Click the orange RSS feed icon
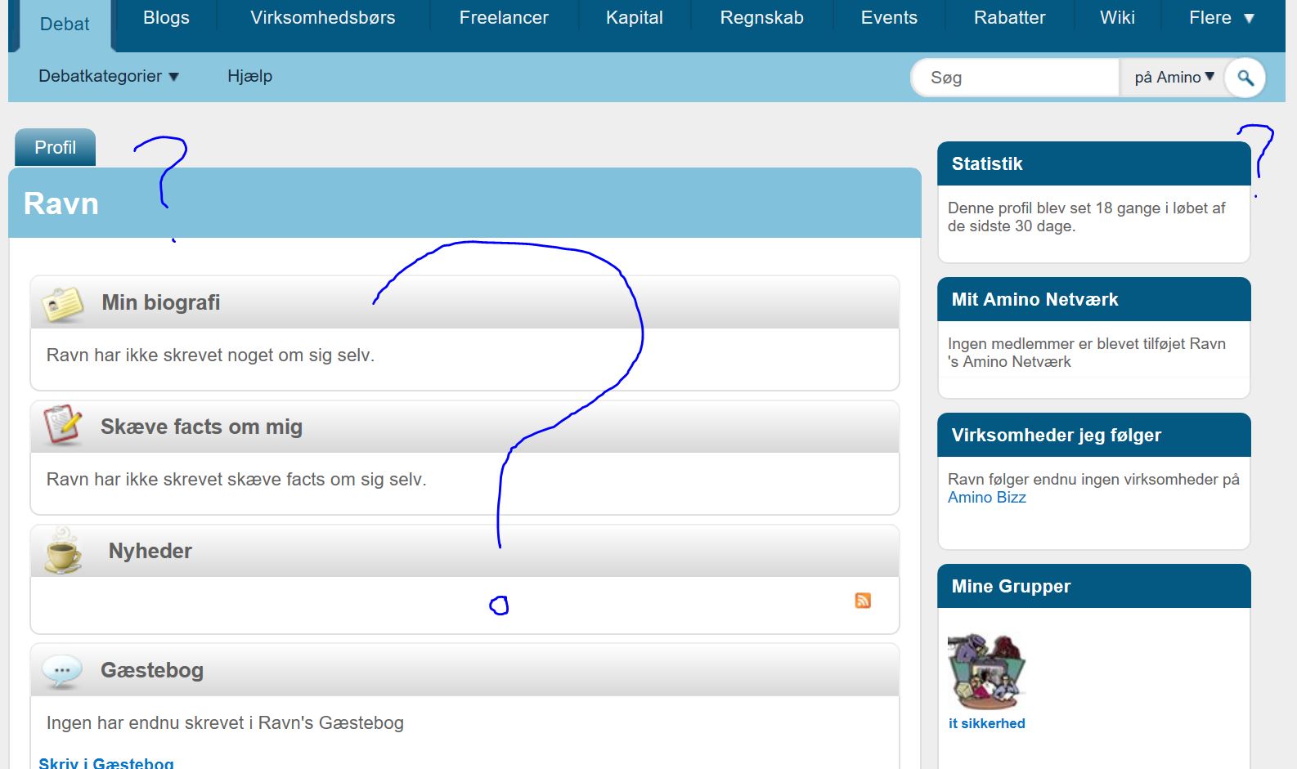The height and width of the screenshot is (769, 1297). coord(863,601)
